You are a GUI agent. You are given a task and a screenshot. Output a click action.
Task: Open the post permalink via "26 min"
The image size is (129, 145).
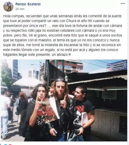[20, 9]
